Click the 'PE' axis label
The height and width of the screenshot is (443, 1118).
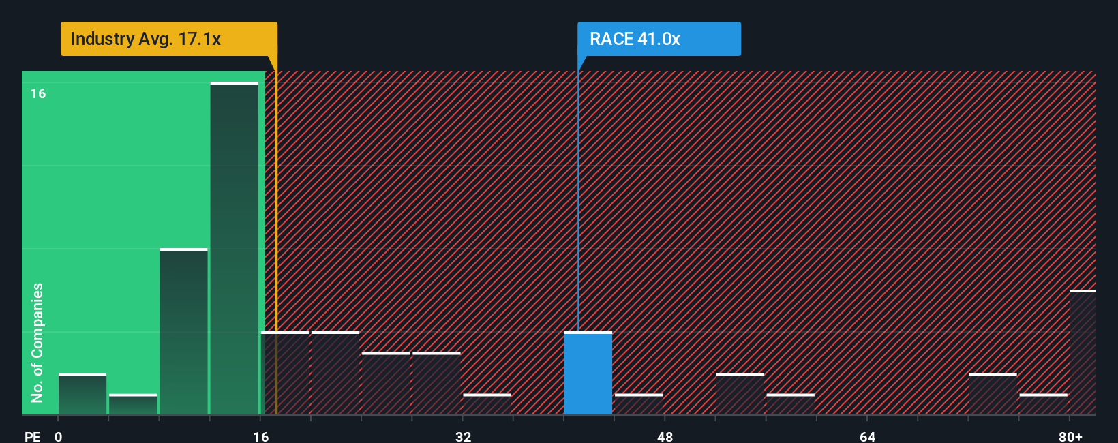coord(33,436)
